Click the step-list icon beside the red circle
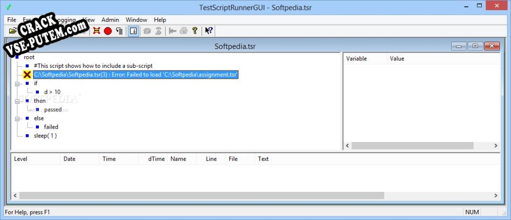Viewport: 511px width, 220px height. coord(119,31)
